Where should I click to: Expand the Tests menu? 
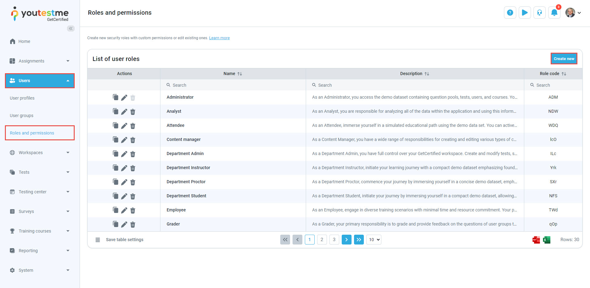pos(40,172)
